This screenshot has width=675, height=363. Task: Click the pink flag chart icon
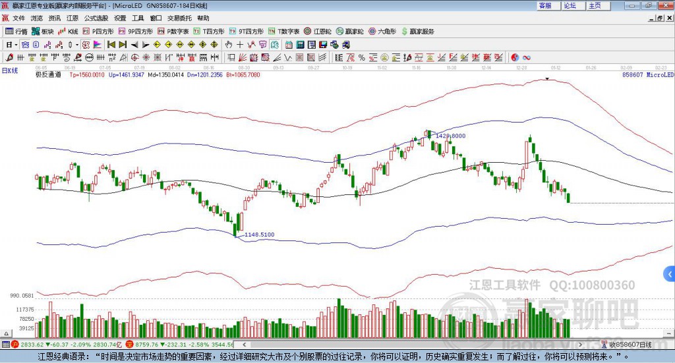point(98,45)
